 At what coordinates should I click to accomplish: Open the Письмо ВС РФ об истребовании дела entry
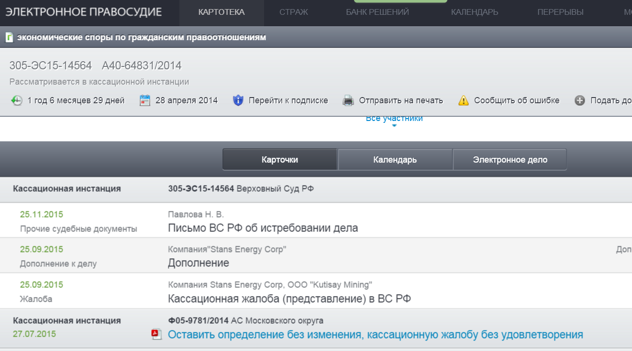point(263,228)
